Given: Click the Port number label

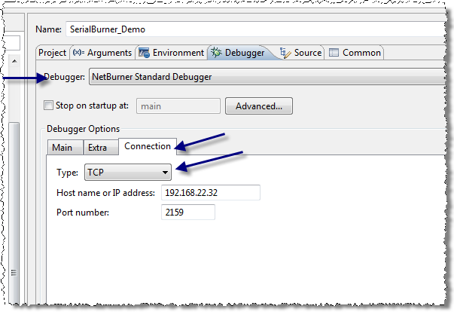Looking at the screenshot, I should pyautogui.click(x=83, y=213).
